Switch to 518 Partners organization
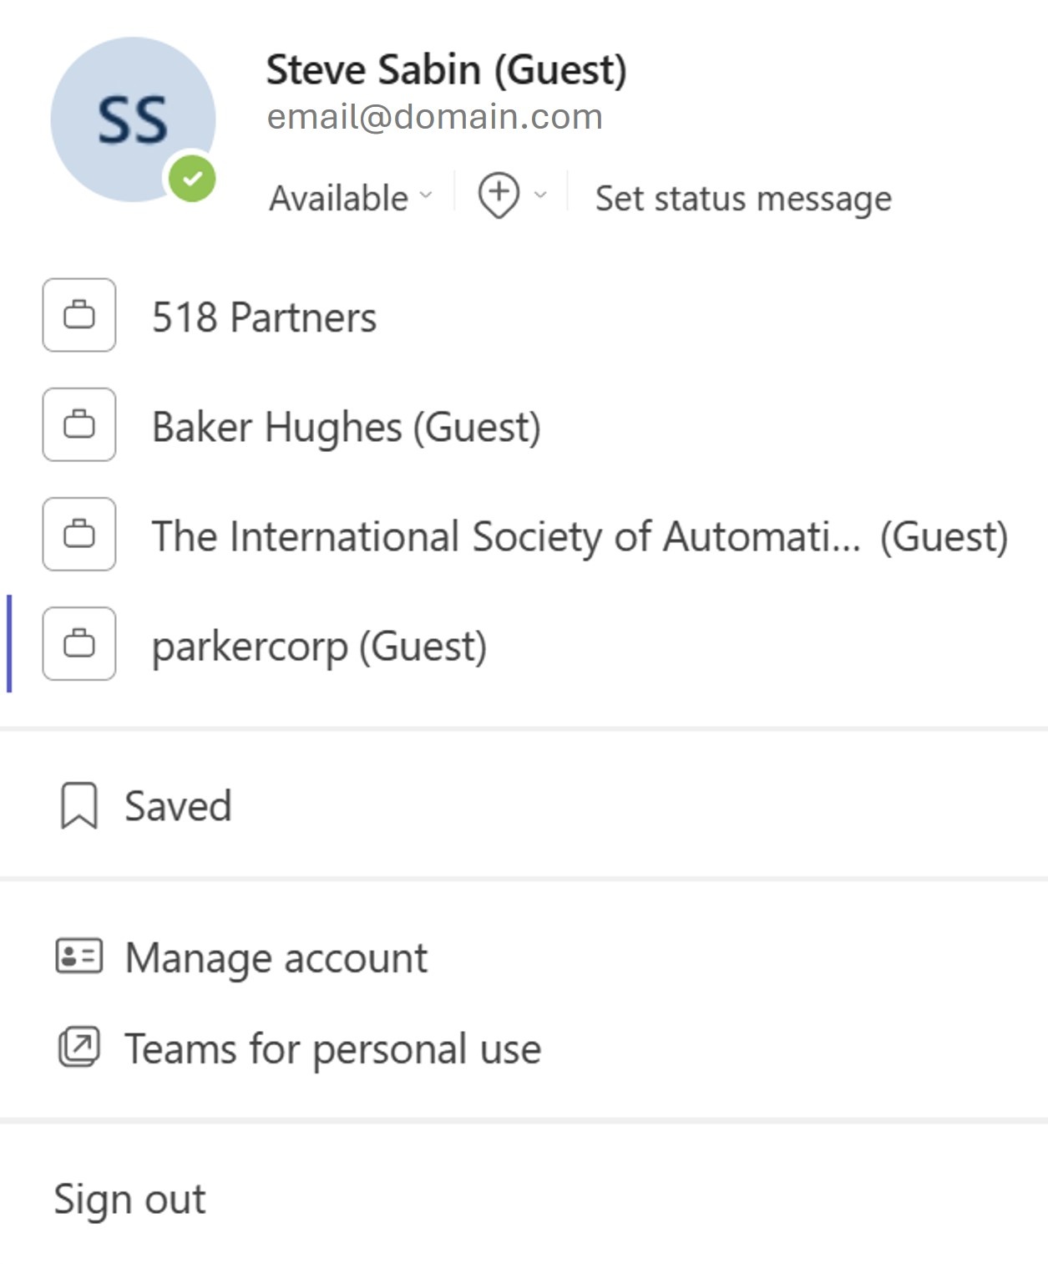The width and height of the screenshot is (1048, 1264). [264, 317]
